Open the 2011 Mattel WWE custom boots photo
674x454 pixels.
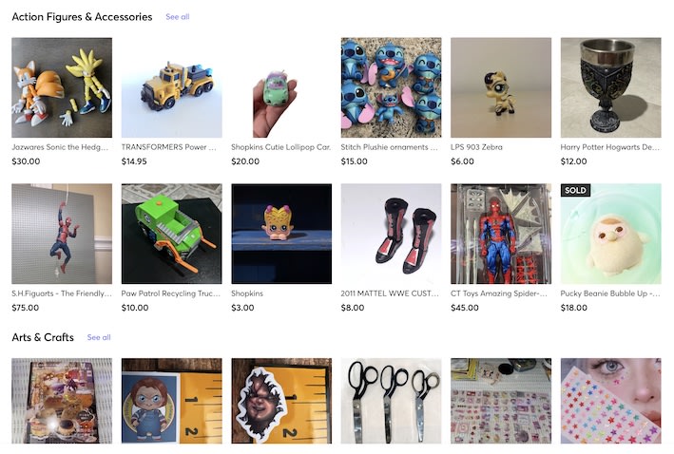[x=391, y=234]
